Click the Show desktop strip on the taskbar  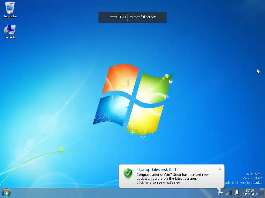click(x=263, y=193)
